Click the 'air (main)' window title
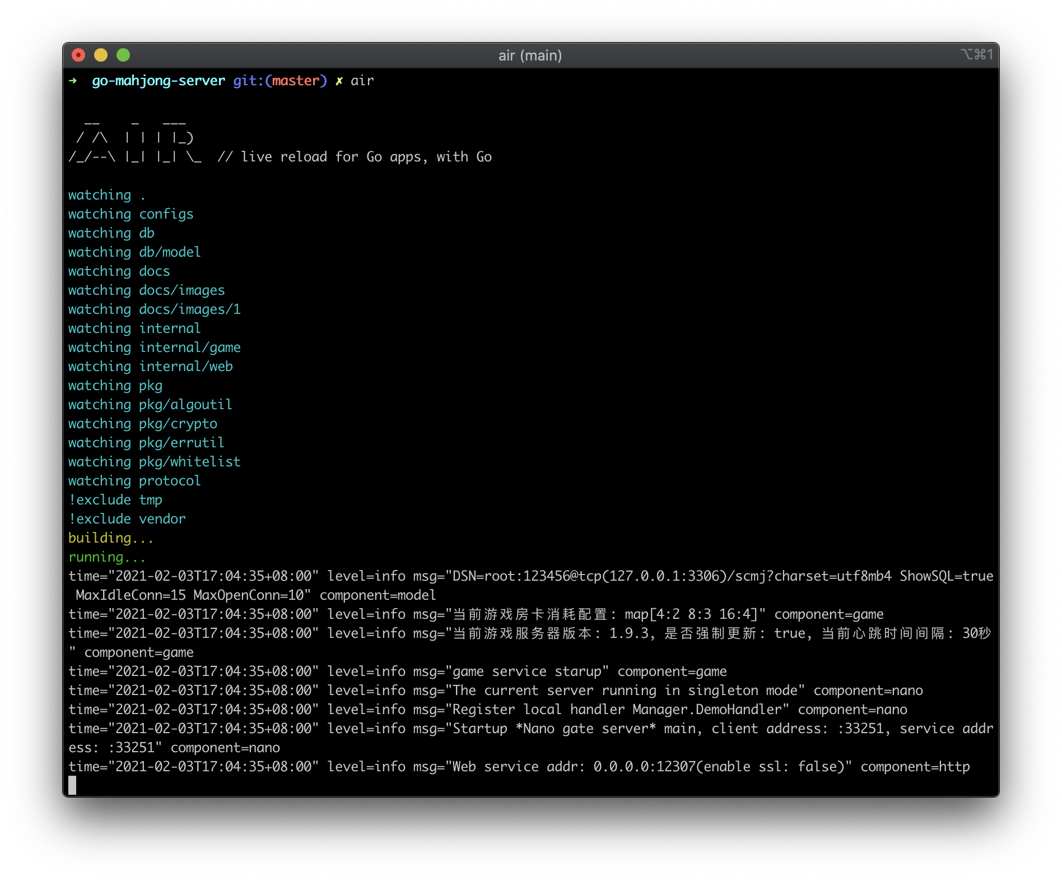This screenshot has height=880, width=1062. [530, 55]
